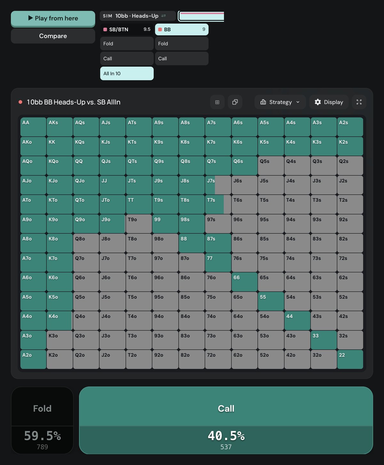Screen dimensions: 384x465
Task: Choose Fold under the BB column
Action: click(x=182, y=44)
